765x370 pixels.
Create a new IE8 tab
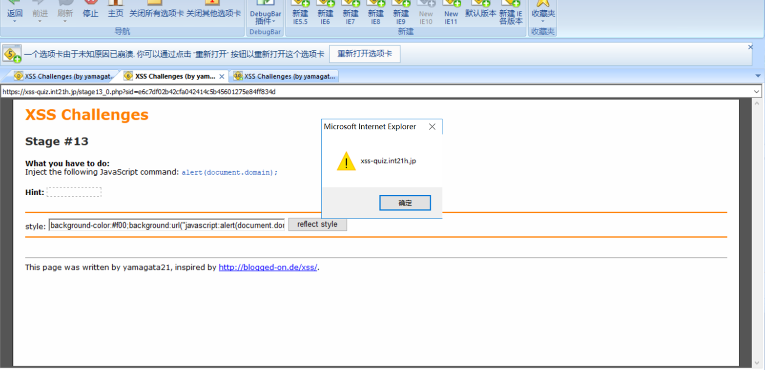375,13
